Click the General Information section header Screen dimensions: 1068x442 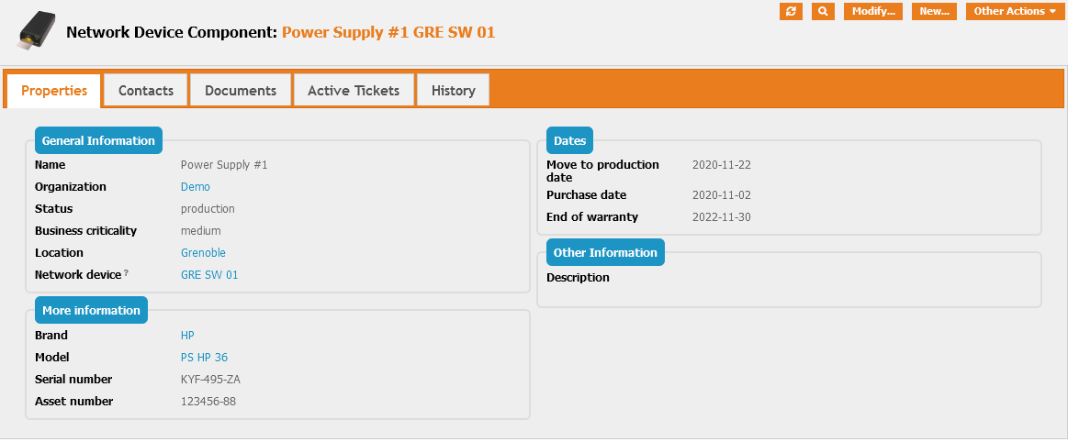(x=98, y=141)
